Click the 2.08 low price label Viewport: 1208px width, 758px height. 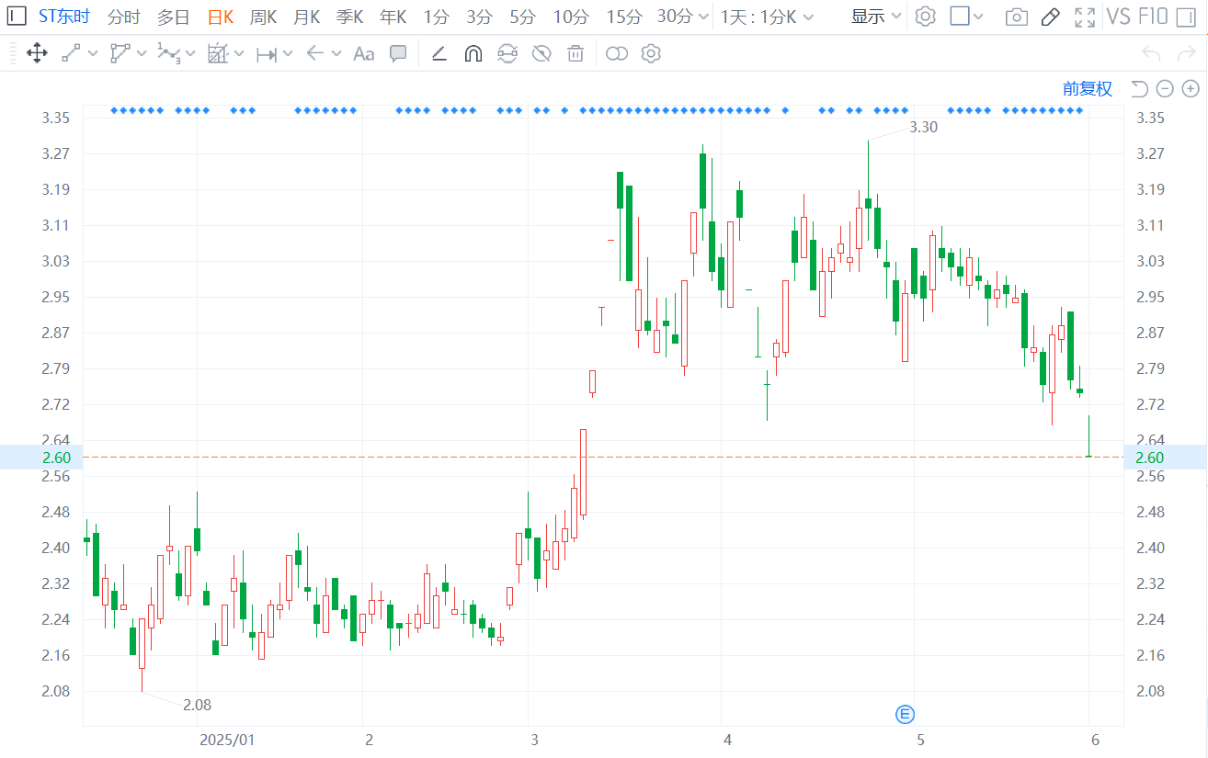click(197, 705)
